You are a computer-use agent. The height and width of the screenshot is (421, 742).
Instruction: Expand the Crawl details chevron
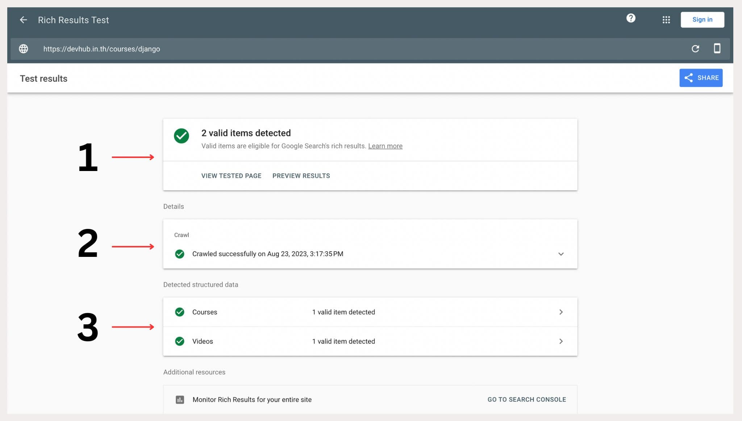click(561, 254)
